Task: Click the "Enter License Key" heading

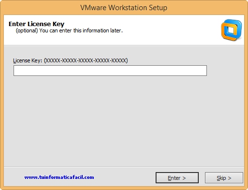Action: point(36,24)
